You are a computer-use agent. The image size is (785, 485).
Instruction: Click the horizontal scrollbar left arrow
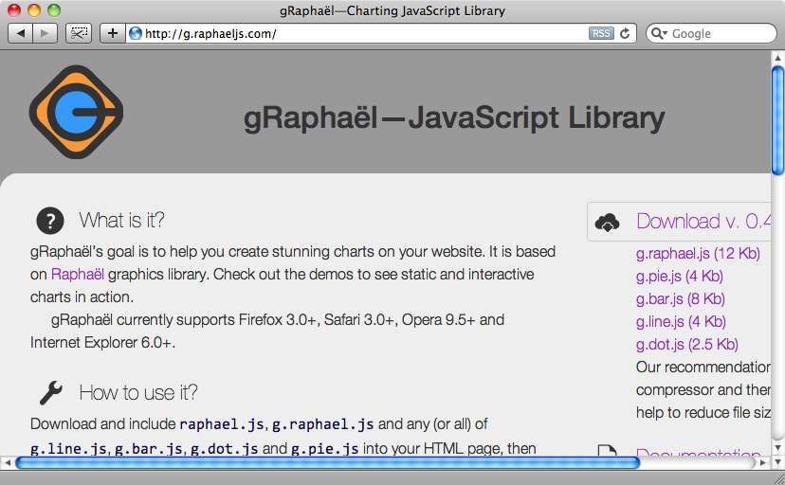point(7,462)
